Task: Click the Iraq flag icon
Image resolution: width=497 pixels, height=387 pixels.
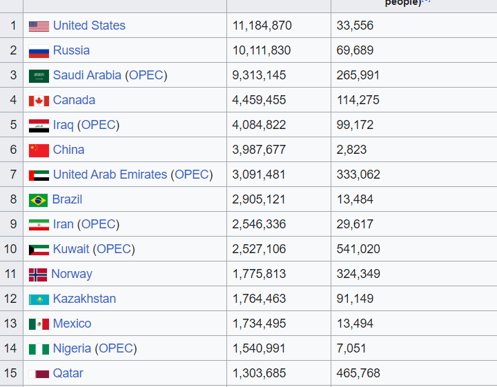Action: click(x=39, y=126)
